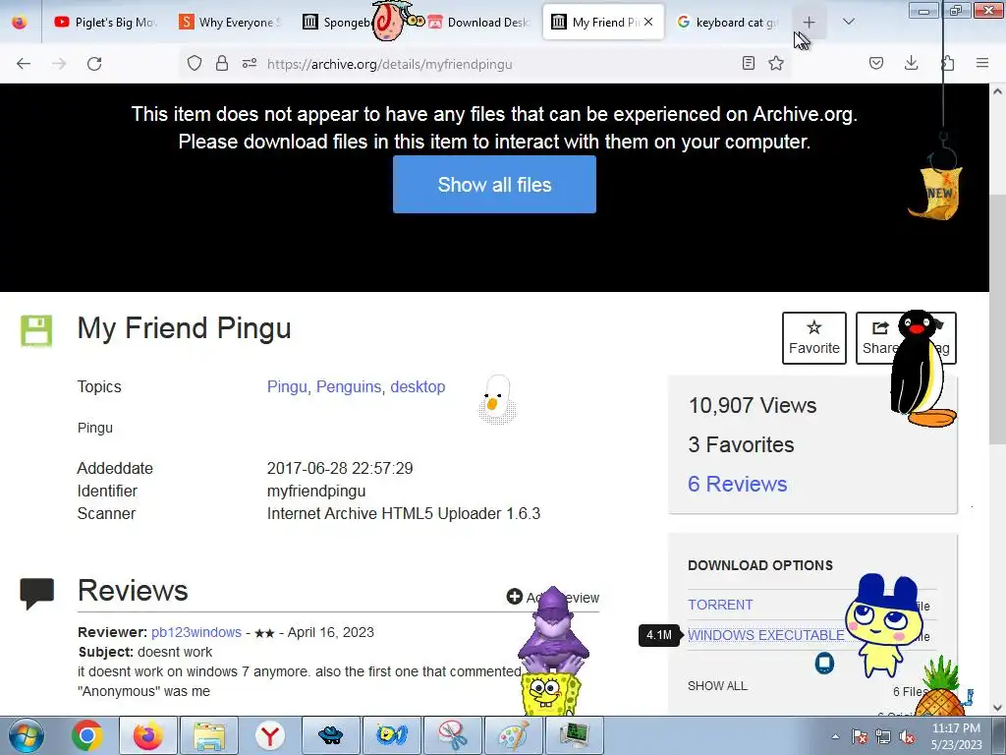
Task: Switch to the Piglet's Big Movie YouTube tab
Action: point(104,22)
